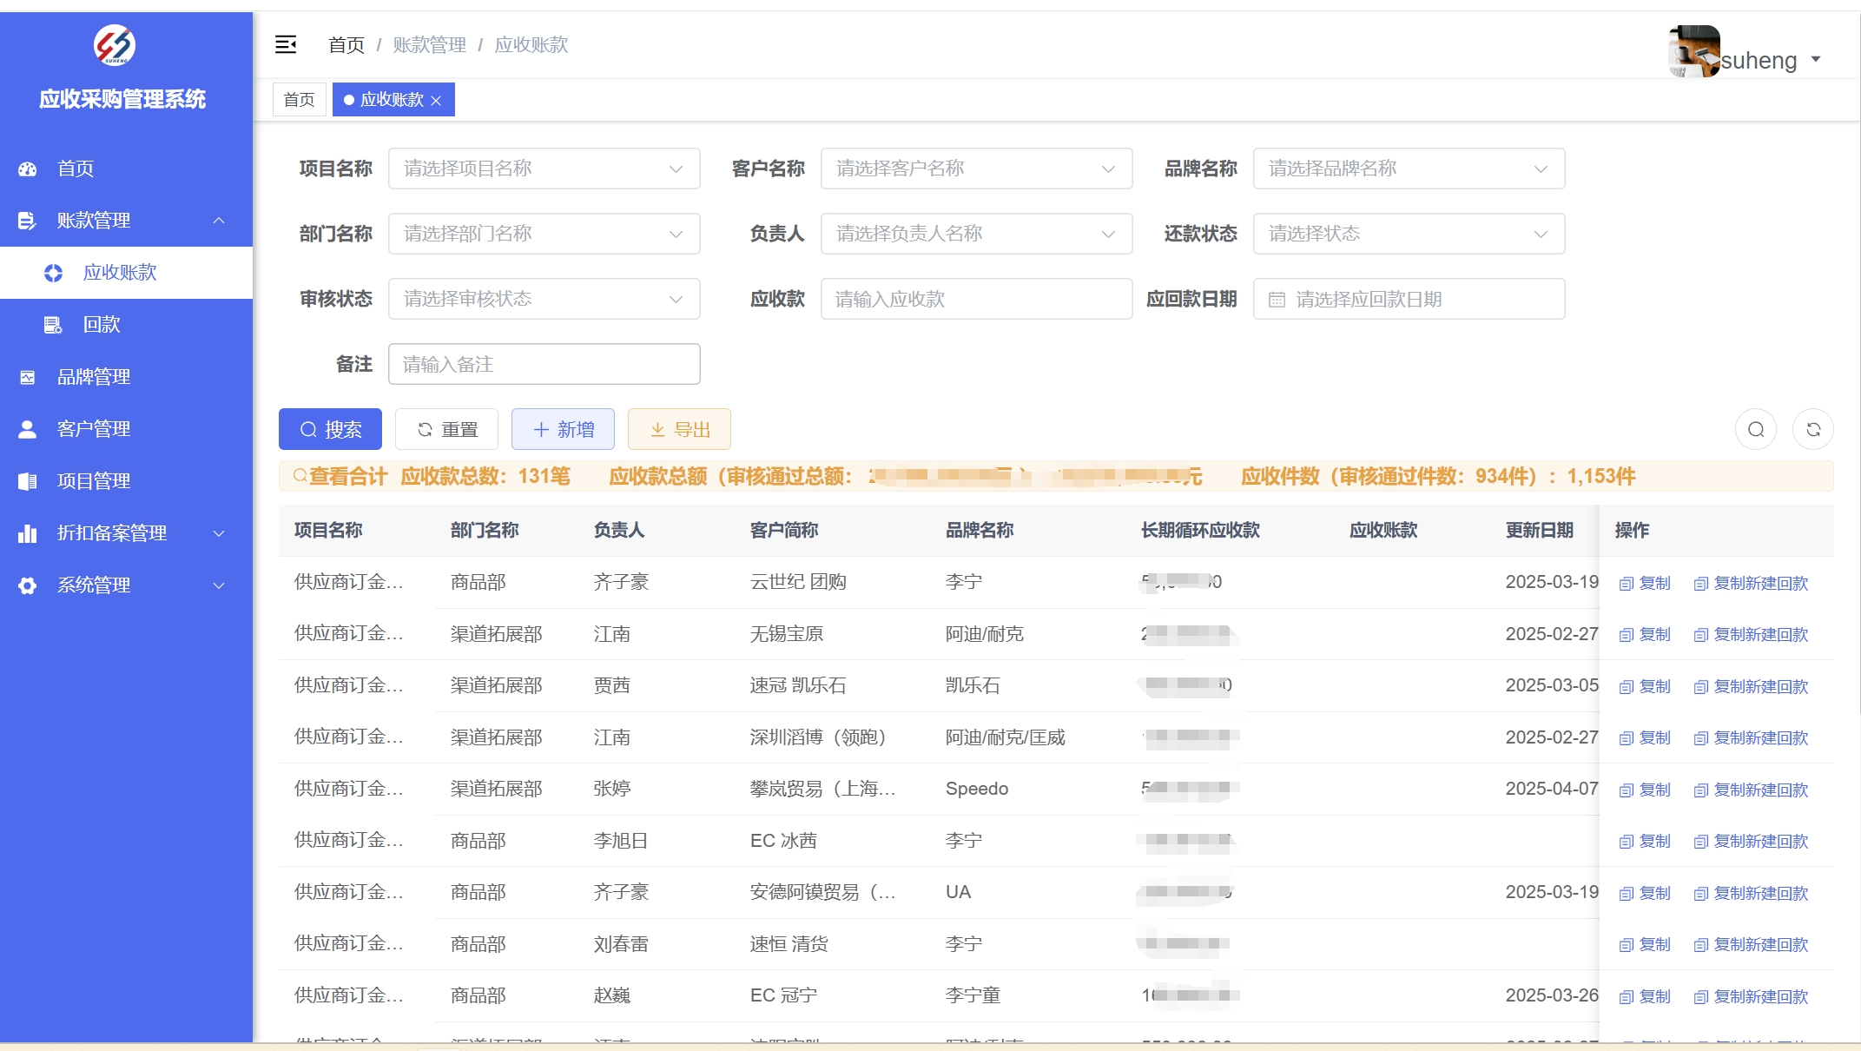
Task: Collapse sidebar with hamburger icon
Action: coord(286,44)
